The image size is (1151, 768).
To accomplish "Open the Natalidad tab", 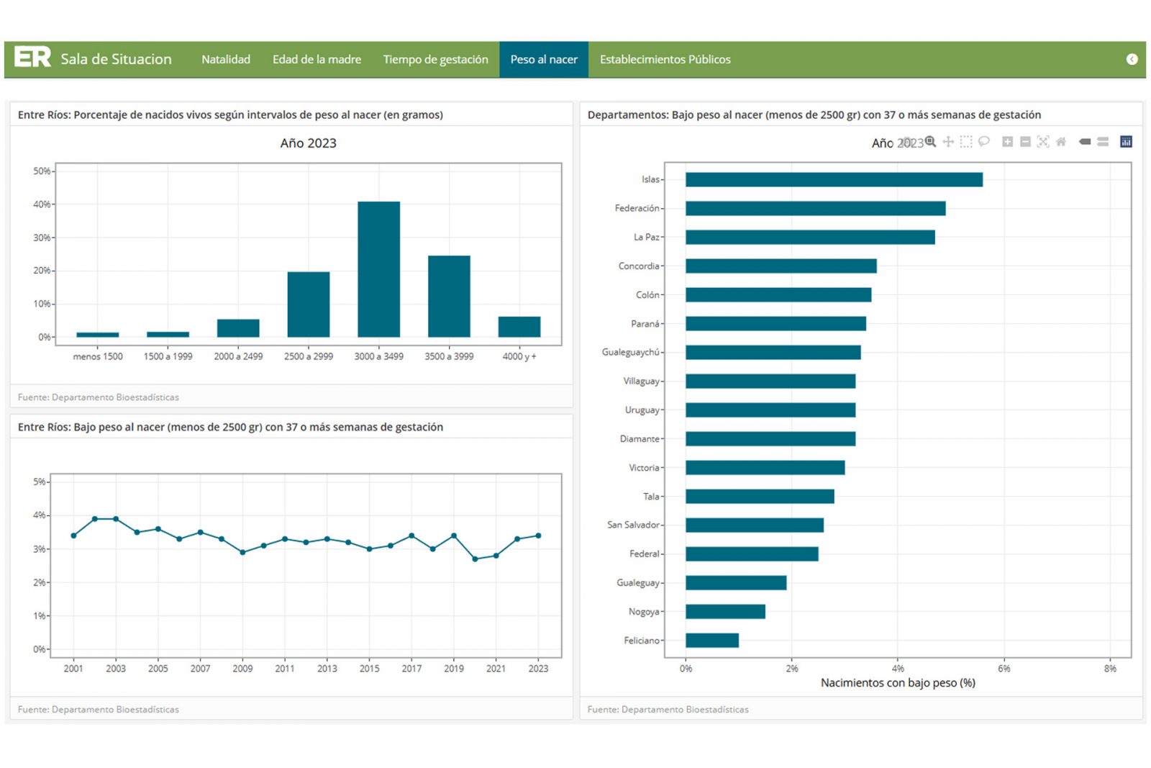I will click(226, 59).
